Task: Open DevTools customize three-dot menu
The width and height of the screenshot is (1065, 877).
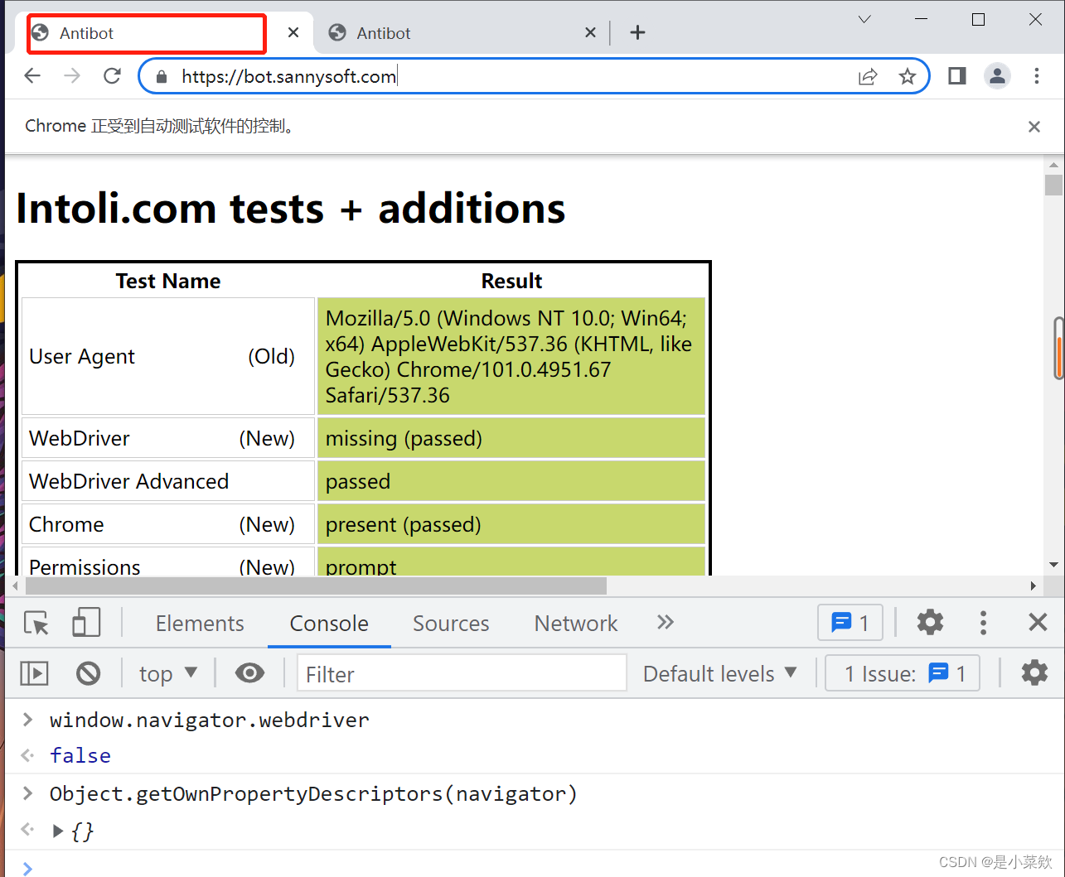Action: [983, 622]
